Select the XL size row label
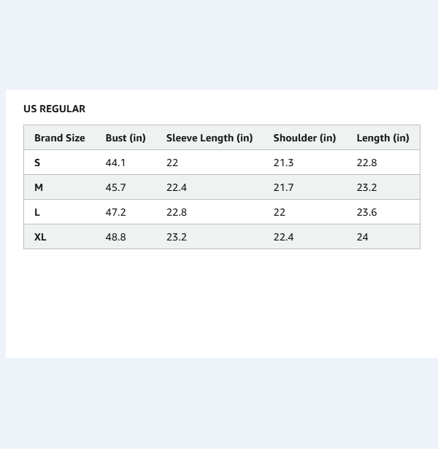The width and height of the screenshot is (438, 454). coord(40,237)
